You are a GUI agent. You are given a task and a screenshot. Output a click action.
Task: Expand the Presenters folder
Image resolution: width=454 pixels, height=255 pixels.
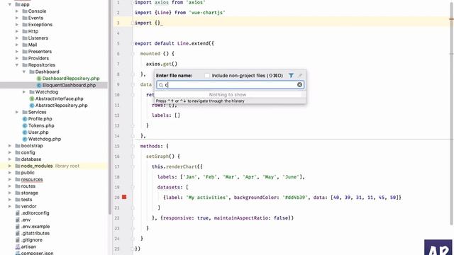(17, 52)
